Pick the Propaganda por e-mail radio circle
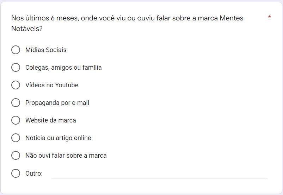 (16, 103)
